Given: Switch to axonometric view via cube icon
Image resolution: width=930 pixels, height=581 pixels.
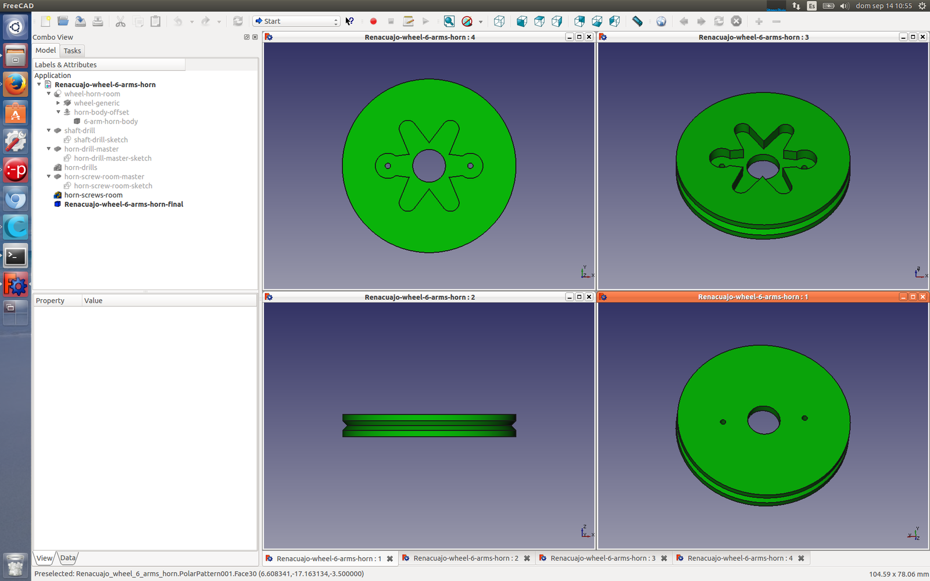Looking at the screenshot, I should tap(499, 21).
